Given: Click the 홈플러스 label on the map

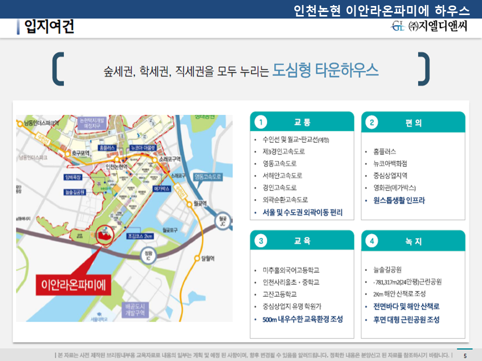Looking at the screenshot, I should pos(107,147).
